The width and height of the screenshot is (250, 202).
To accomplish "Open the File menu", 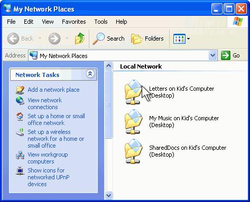I will (11, 22).
